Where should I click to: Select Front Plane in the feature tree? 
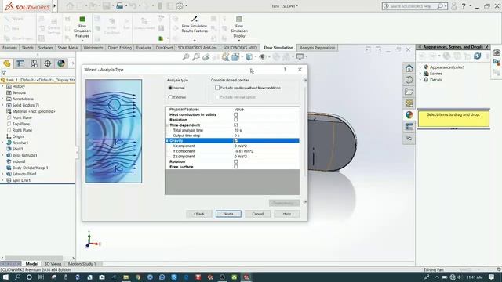(22, 117)
